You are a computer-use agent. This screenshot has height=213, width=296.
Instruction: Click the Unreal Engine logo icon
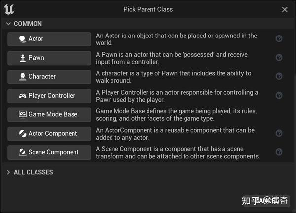(9, 9)
